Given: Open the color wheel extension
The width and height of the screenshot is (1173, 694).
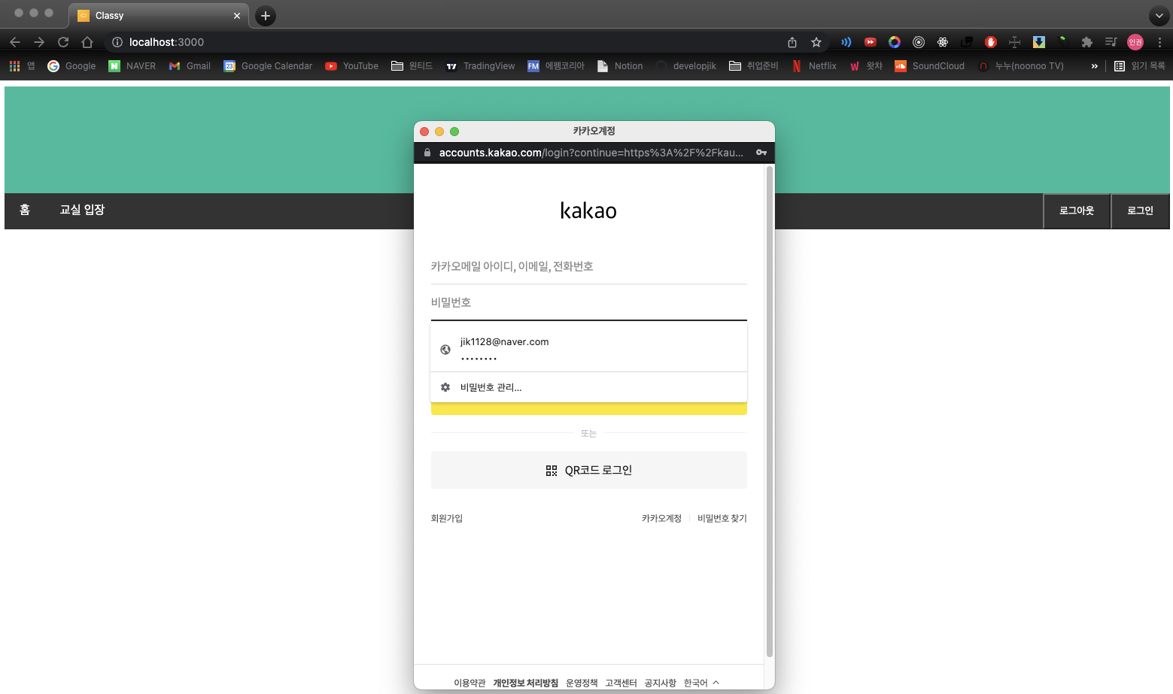Looking at the screenshot, I should pos(895,42).
